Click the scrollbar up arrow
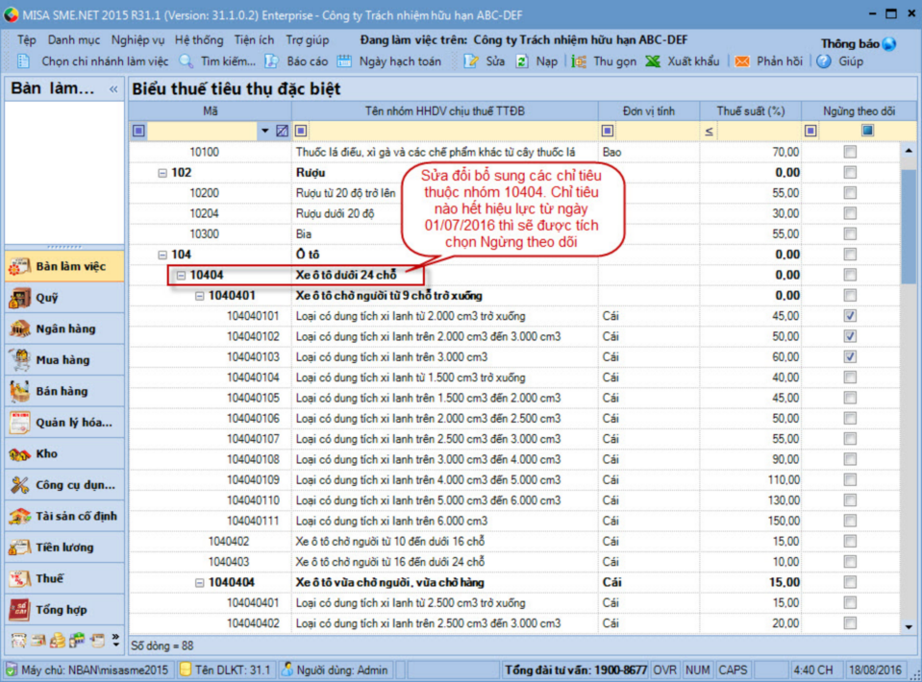922x682 pixels. pyautogui.click(x=910, y=151)
